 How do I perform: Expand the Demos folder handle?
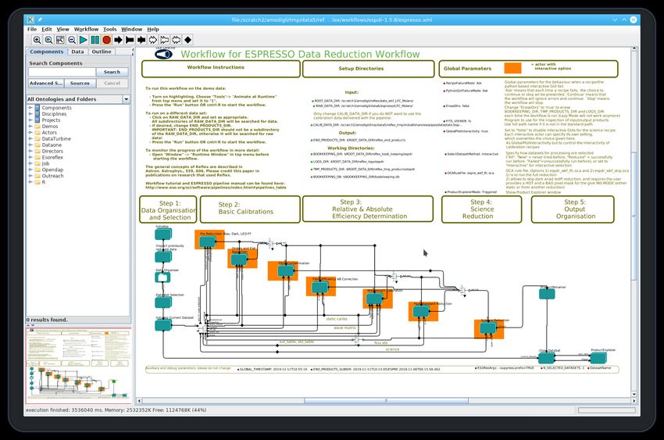[x=30, y=126]
